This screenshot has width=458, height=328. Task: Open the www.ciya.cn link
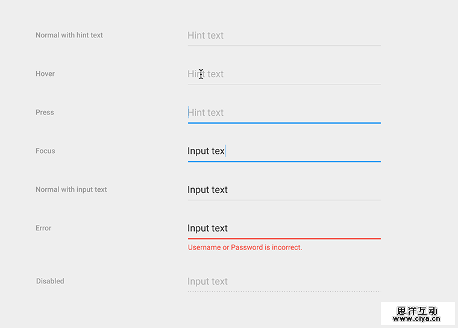coord(417,319)
